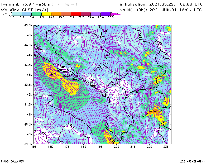Click the 'GrADS: COLA/IGES' credit text
The image size is (211, 163).
(x=12, y=161)
